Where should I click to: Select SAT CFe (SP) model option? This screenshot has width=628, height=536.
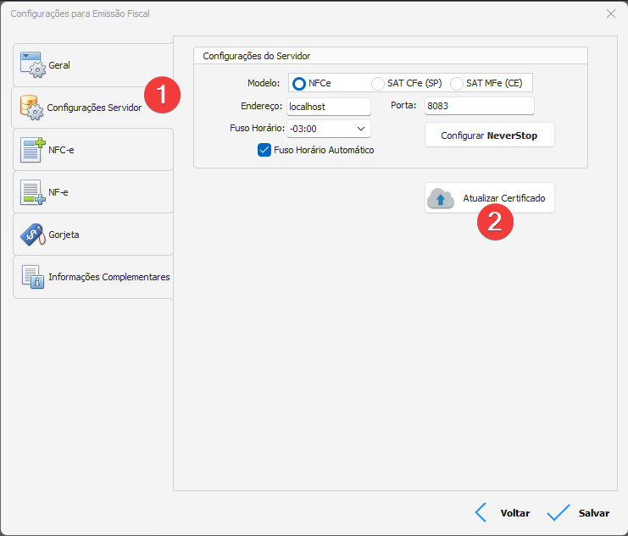(x=378, y=83)
